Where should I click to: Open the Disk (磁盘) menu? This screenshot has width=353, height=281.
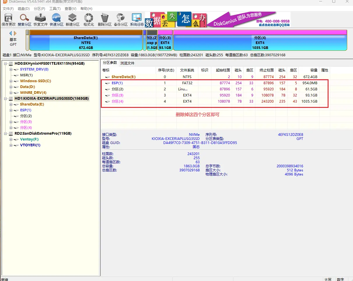tap(24, 9)
